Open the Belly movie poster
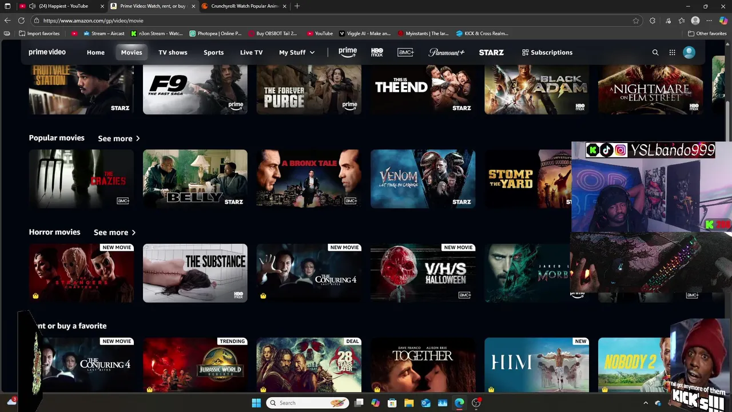 (x=195, y=179)
